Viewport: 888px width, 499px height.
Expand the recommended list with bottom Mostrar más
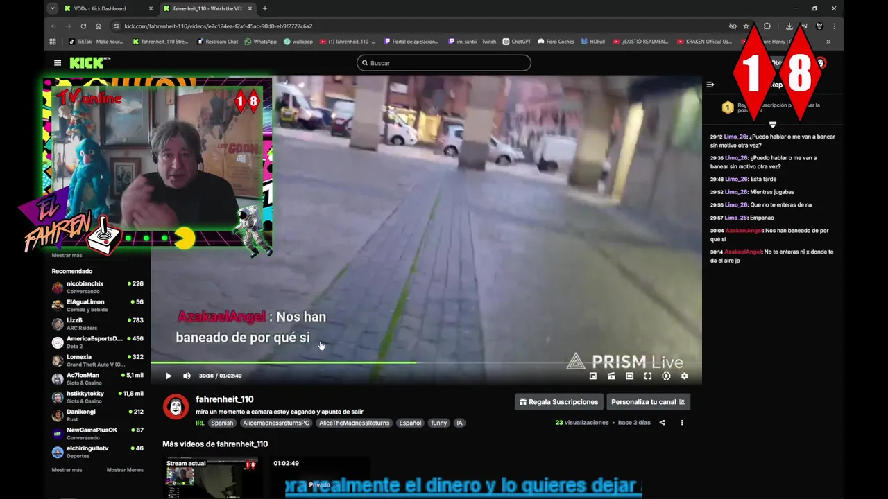point(67,470)
